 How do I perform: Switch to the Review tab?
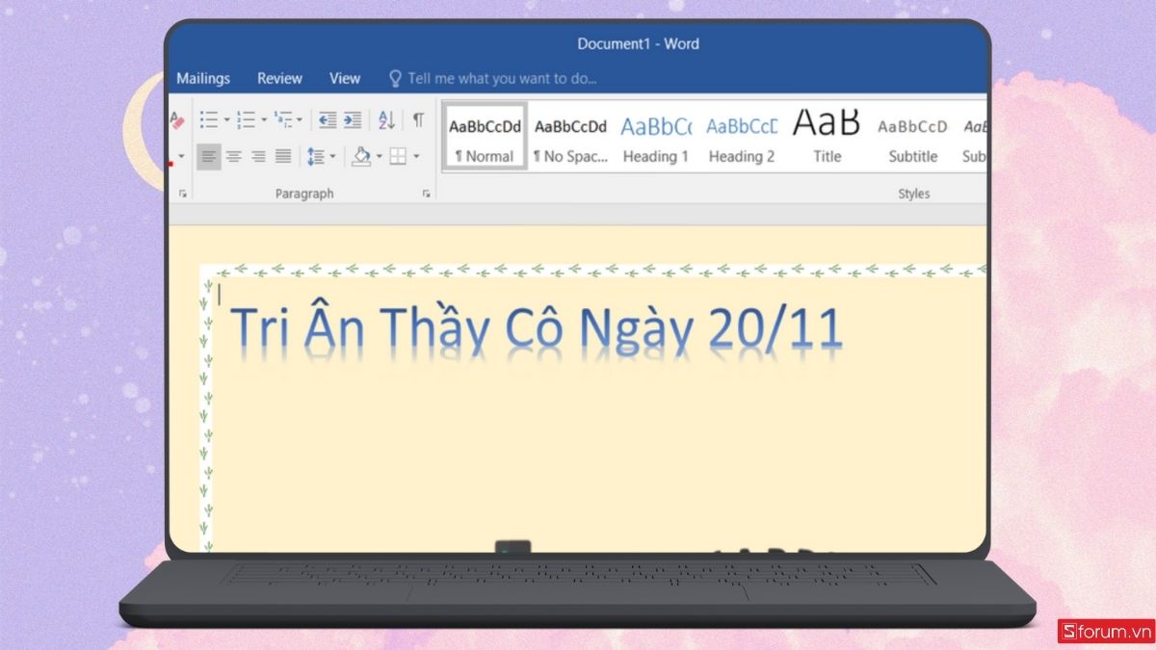pos(279,79)
